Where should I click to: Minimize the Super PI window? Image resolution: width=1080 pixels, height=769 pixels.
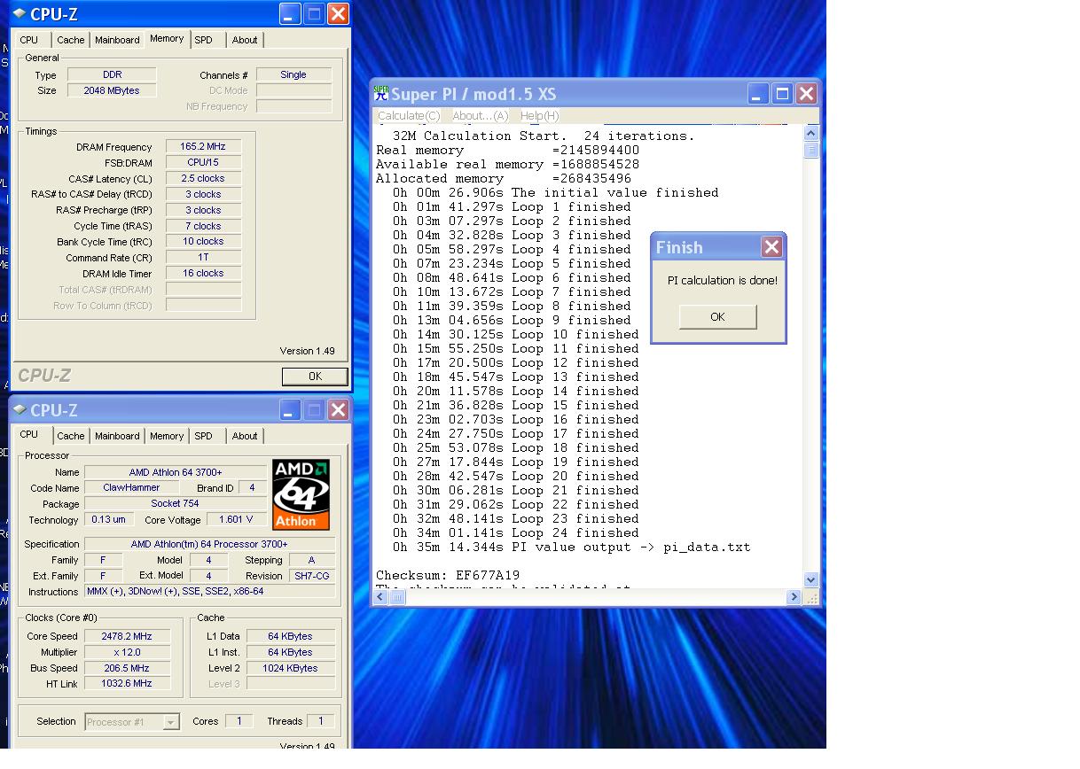757,94
